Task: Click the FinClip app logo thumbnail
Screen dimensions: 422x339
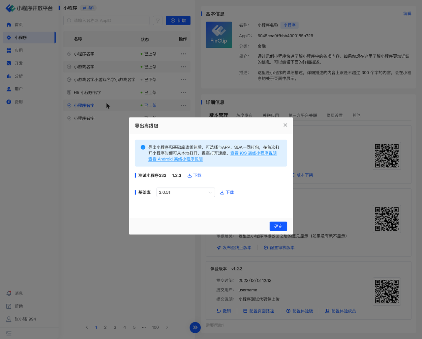Action: point(219,35)
